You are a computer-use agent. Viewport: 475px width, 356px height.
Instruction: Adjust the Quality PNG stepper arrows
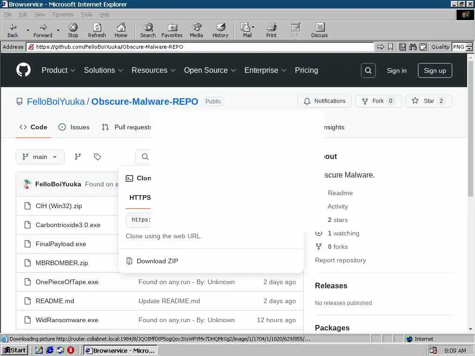pos(469,47)
